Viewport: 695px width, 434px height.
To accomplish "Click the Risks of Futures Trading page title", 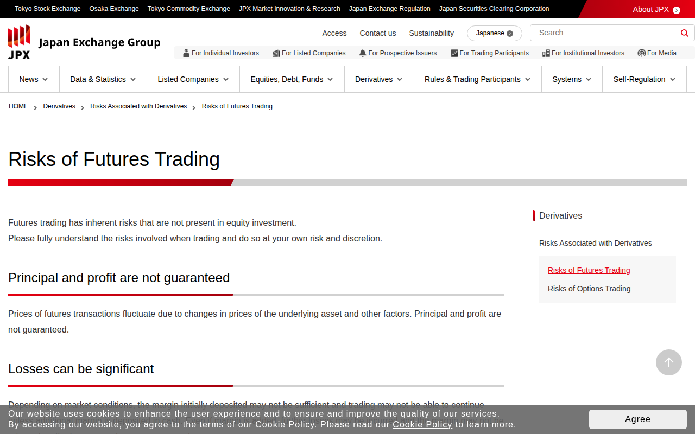I will 114,159.
